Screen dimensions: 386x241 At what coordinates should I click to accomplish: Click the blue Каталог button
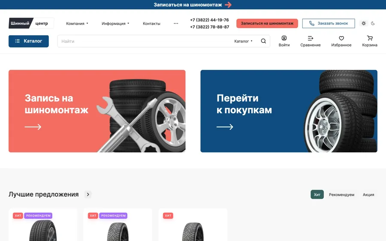click(29, 41)
